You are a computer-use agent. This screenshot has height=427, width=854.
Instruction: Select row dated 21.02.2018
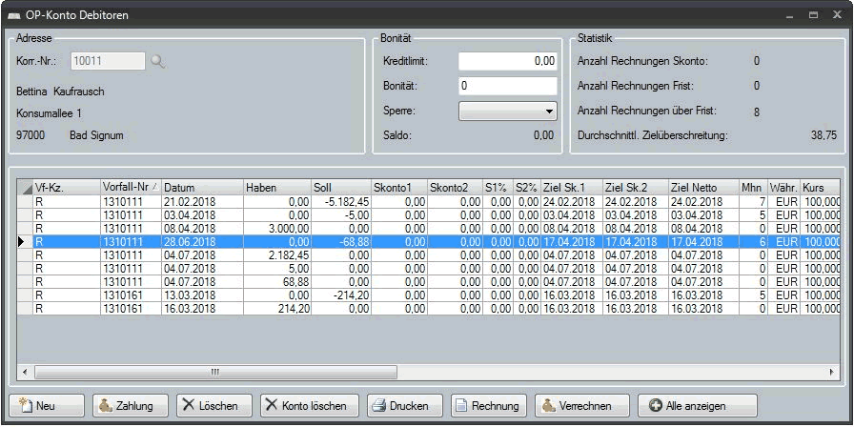(x=201, y=202)
